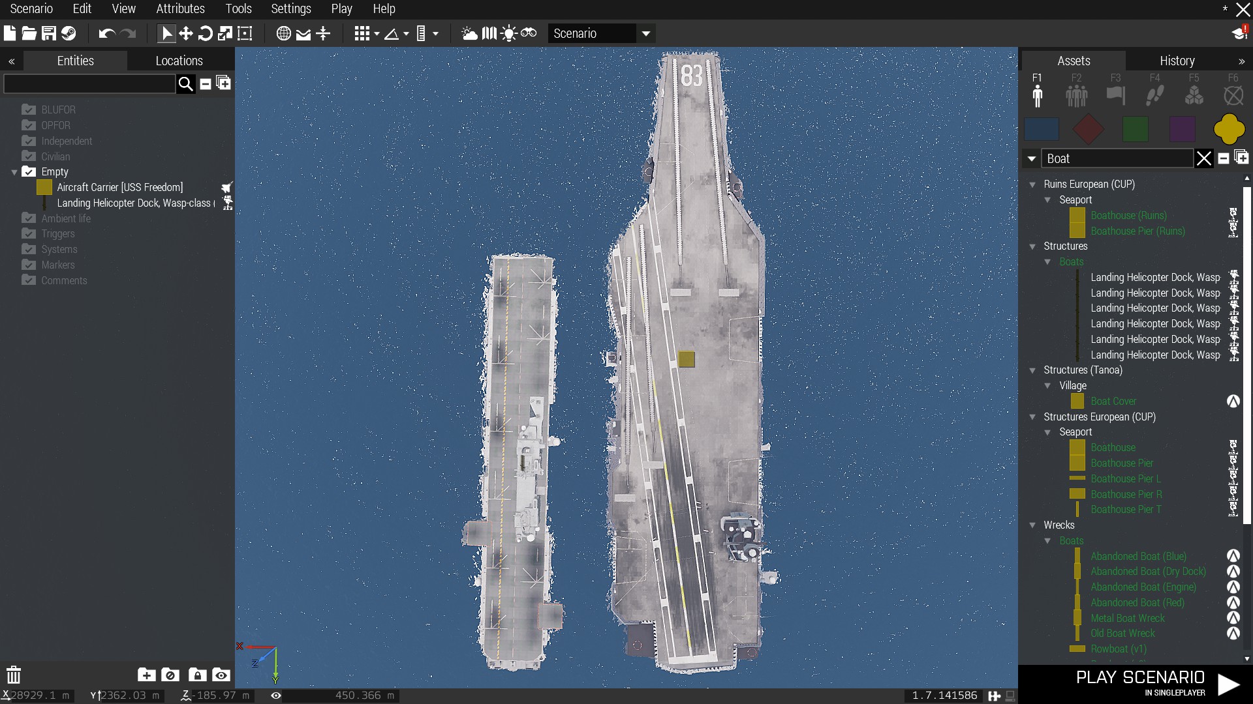Toggle layer visibility eye folder
1253x704 pixels.
tap(221, 675)
